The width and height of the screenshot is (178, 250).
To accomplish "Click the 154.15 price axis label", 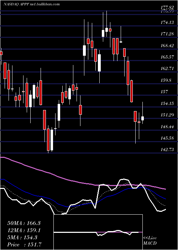I will click(167, 103).
